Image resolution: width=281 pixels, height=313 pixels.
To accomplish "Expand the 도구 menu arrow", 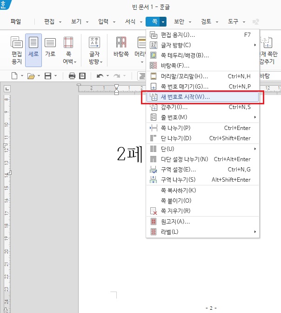I will (244, 22).
